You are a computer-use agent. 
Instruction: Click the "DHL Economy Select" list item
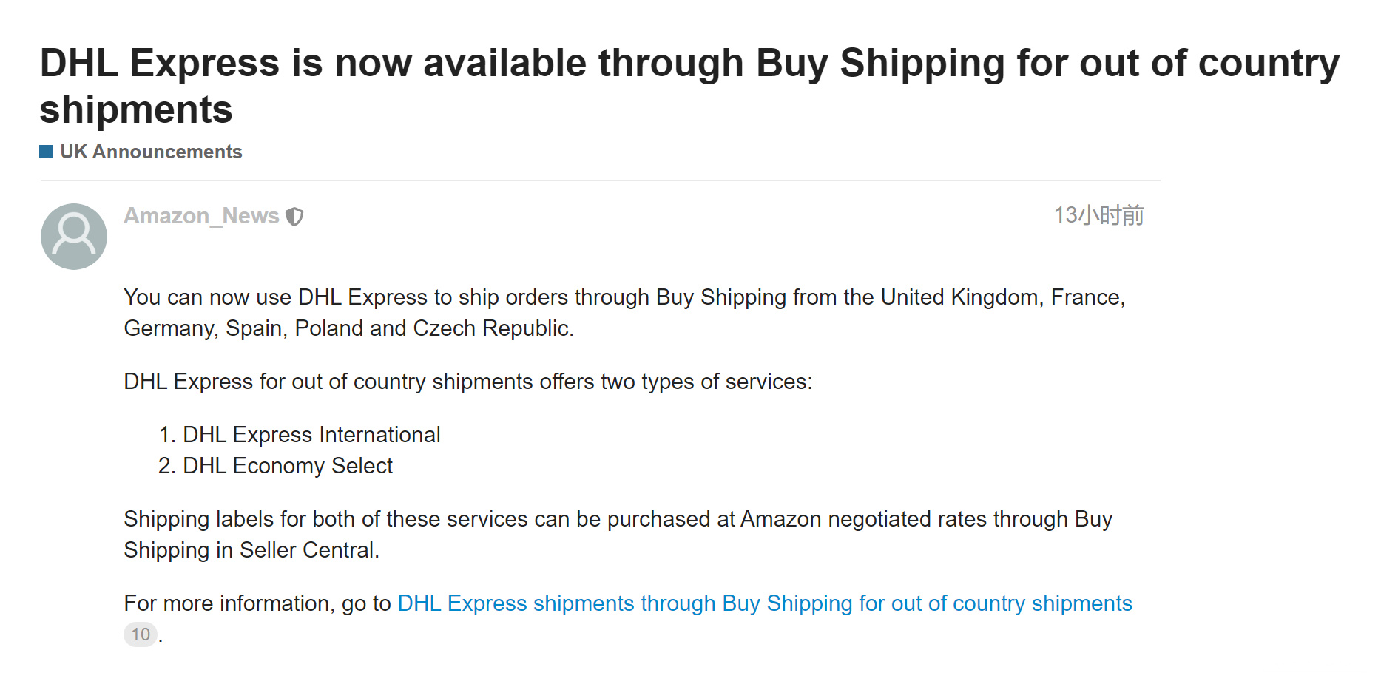click(288, 466)
